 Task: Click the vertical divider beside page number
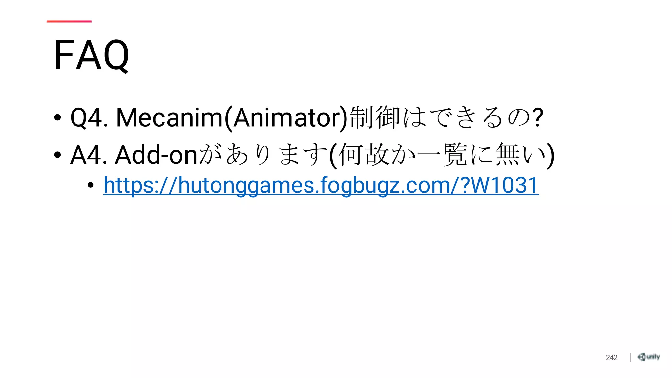point(630,357)
